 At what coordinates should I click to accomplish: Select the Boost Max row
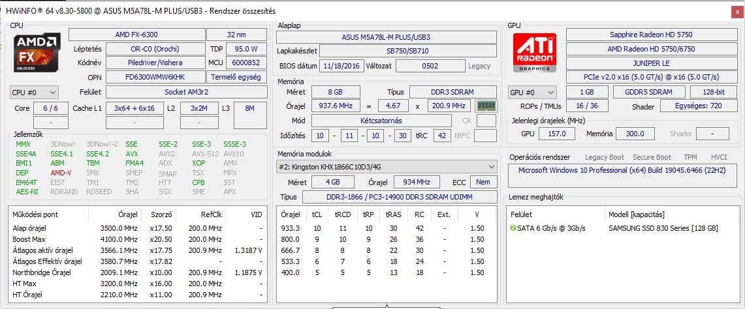[137, 239]
